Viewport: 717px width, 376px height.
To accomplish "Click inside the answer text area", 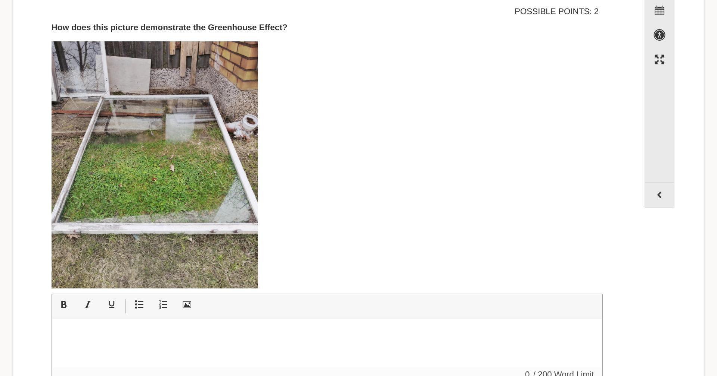I will click(327, 343).
